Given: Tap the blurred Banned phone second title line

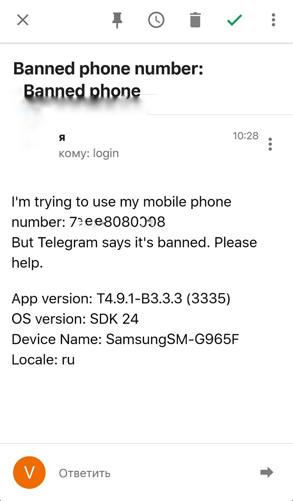Looking at the screenshot, I should click(x=82, y=90).
